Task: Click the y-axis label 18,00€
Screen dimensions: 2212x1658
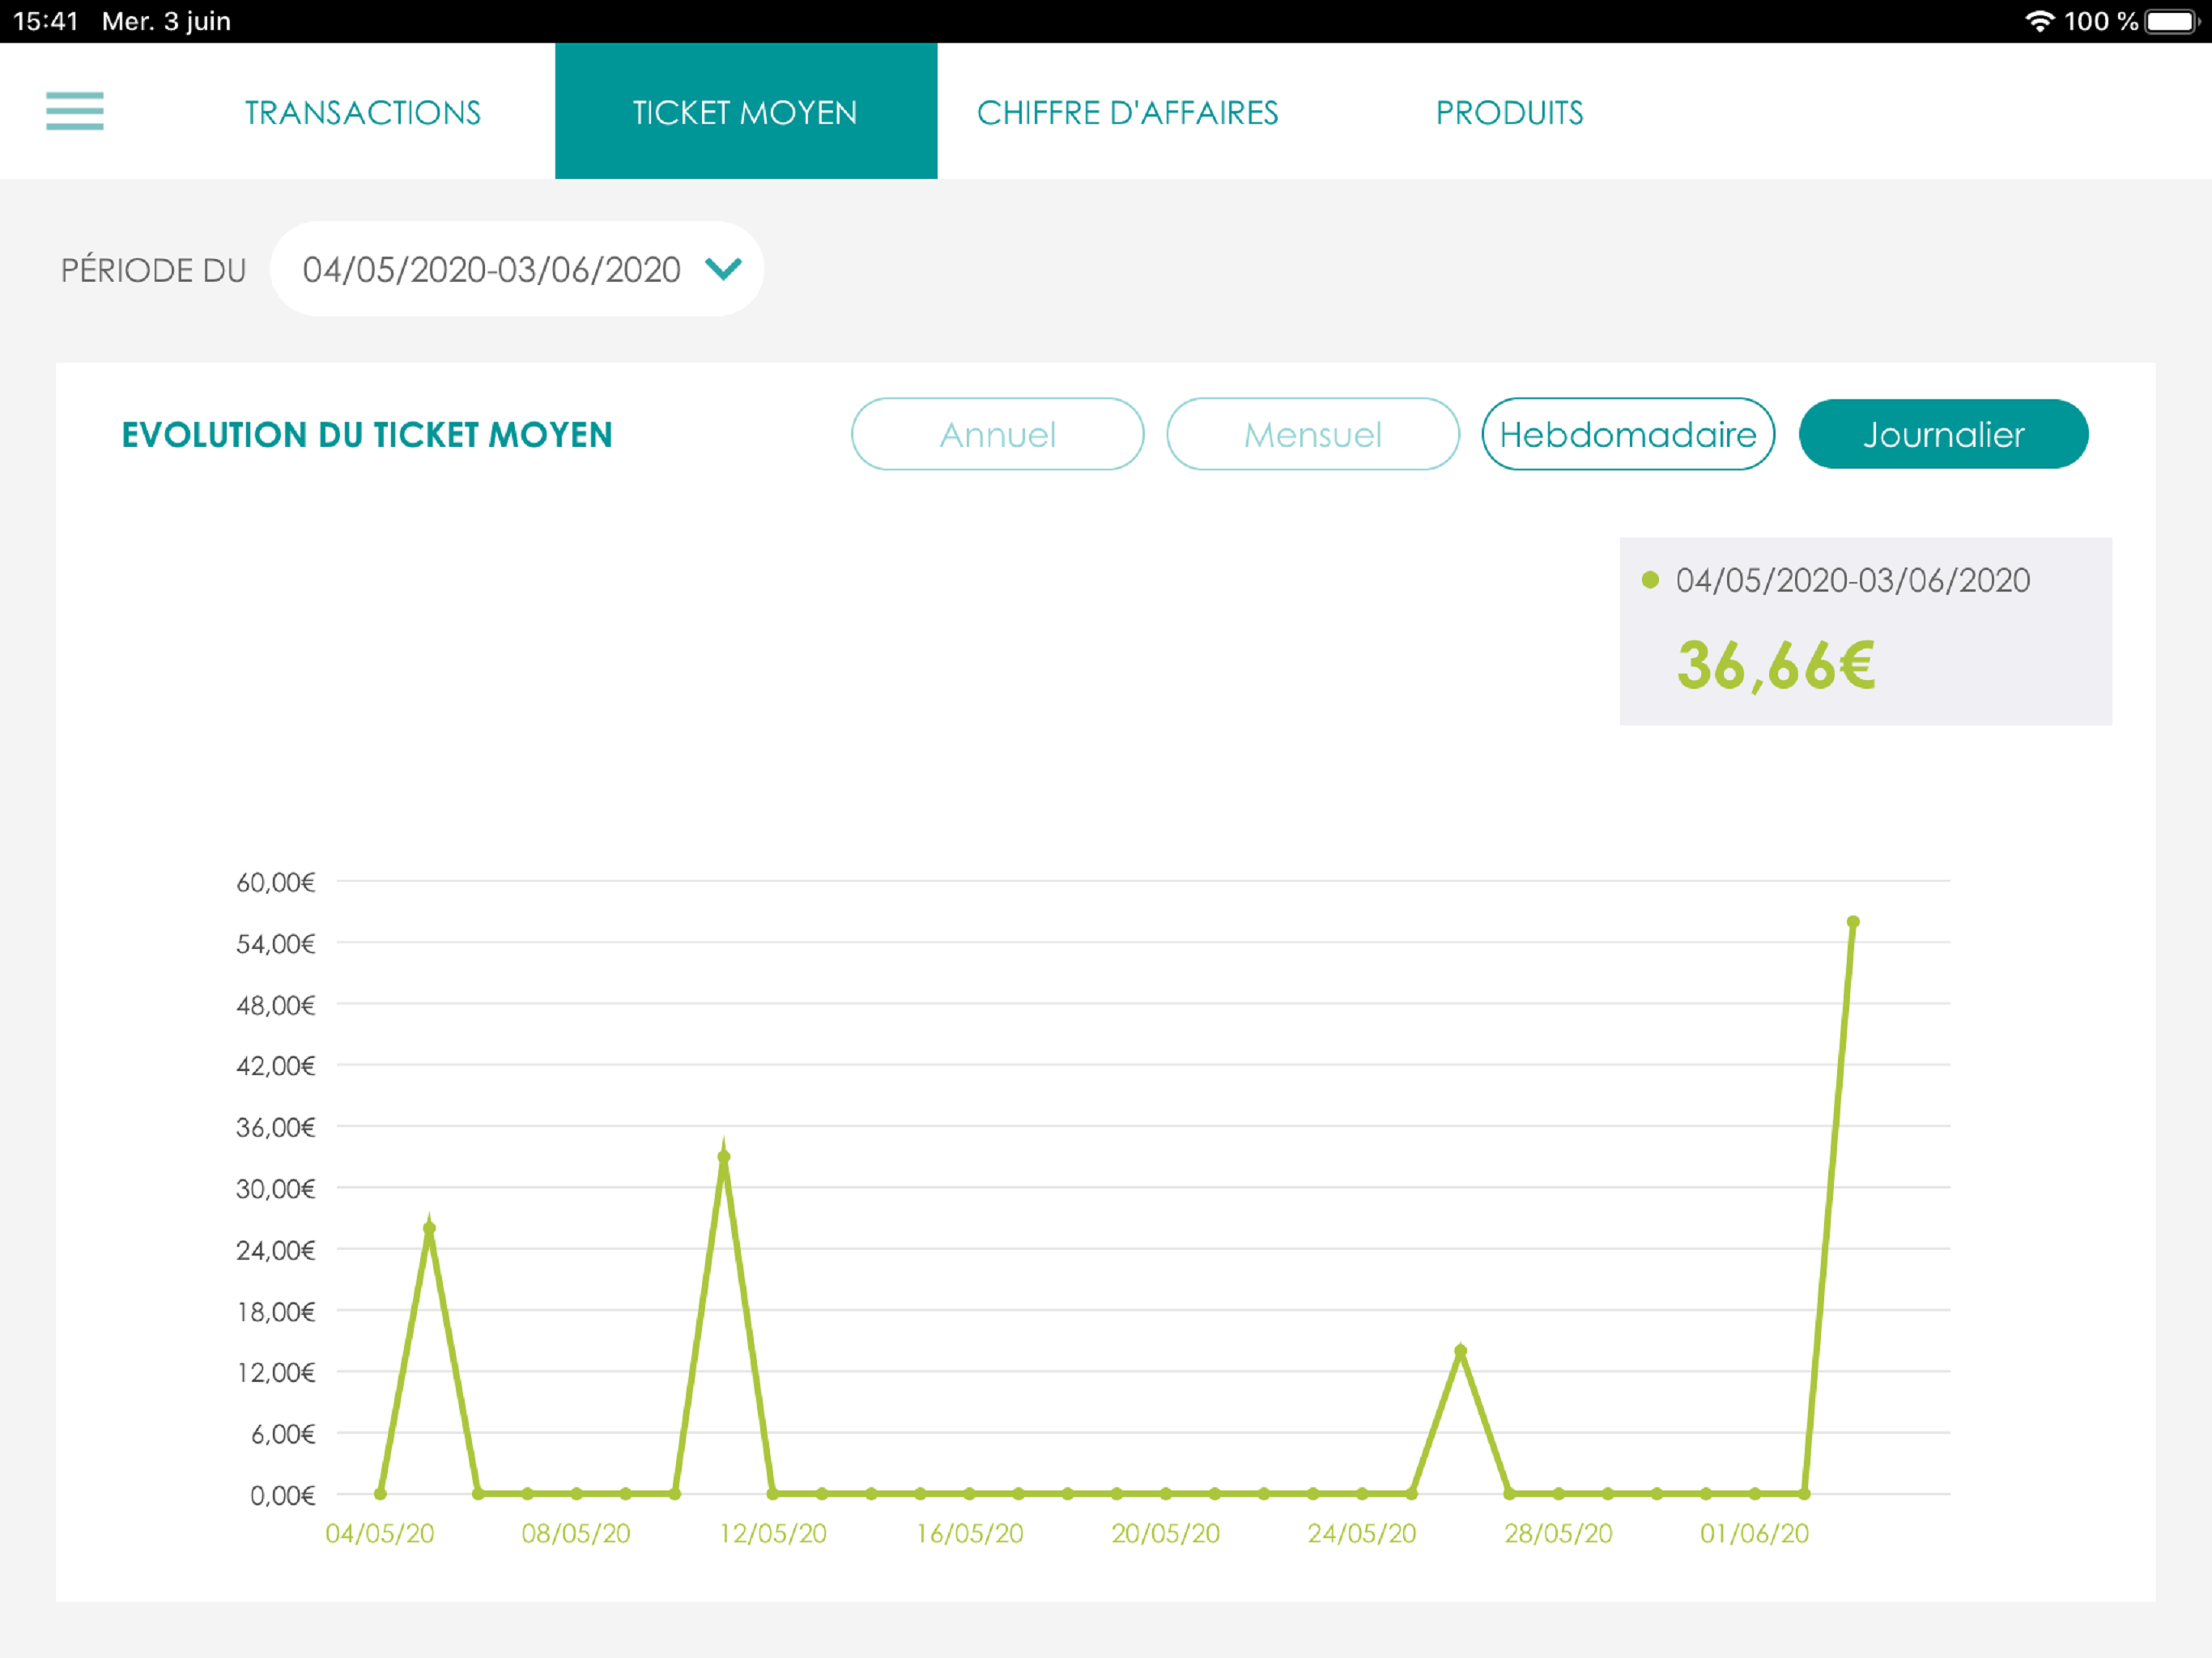Action: 276,1311
